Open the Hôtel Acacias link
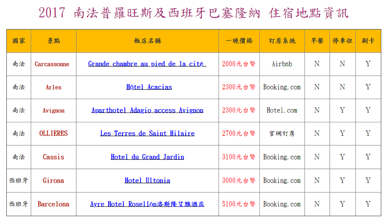 (x=149, y=87)
